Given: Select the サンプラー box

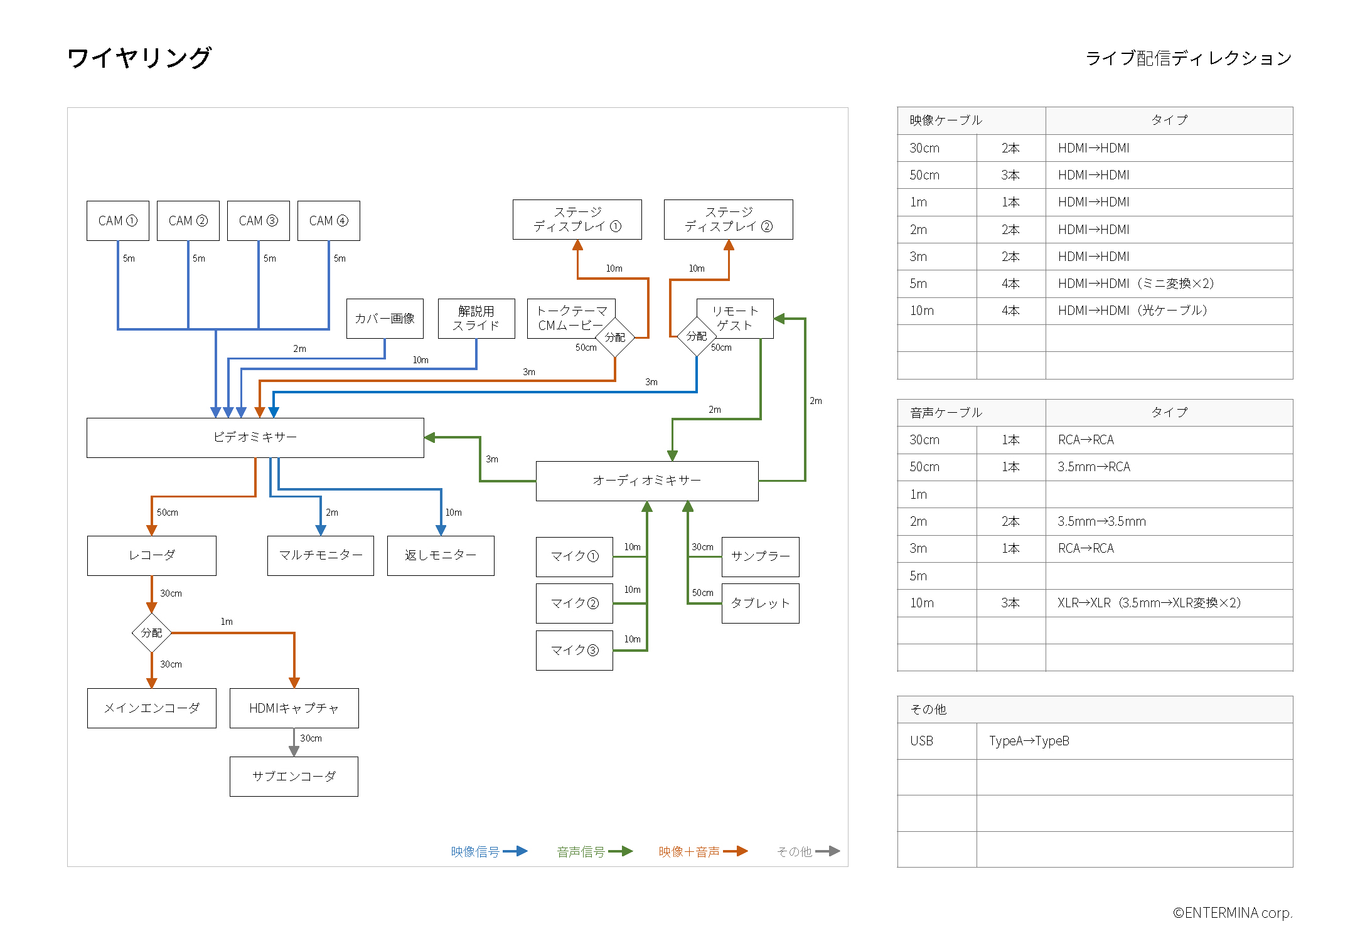Looking at the screenshot, I should click(760, 556).
